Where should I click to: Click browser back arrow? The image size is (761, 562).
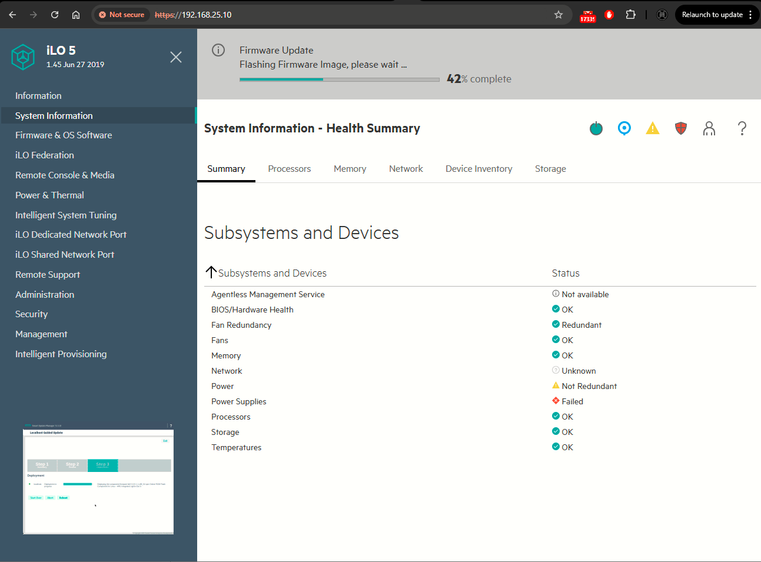click(12, 15)
